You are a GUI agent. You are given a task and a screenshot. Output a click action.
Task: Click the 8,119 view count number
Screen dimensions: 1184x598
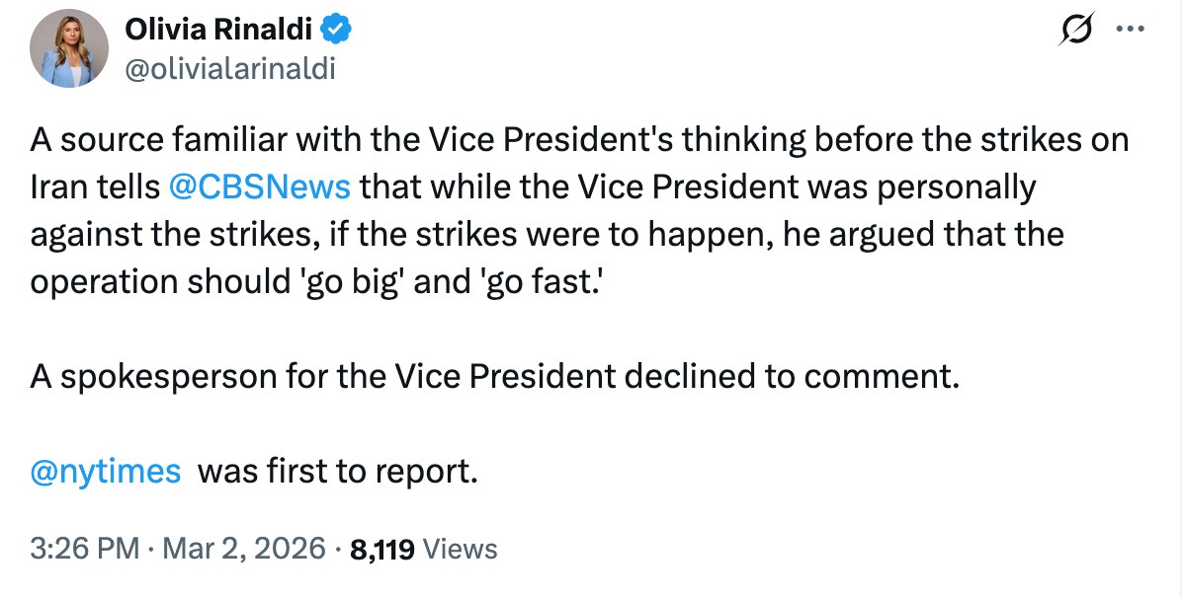[382, 549]
